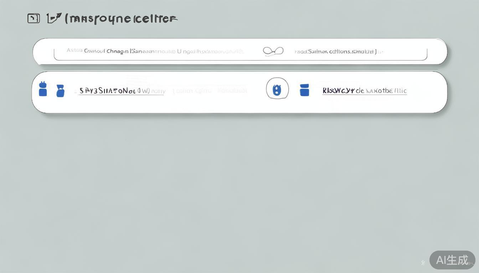Click the small chevron icon beside AI生成 badge

[x=423, y=263]
